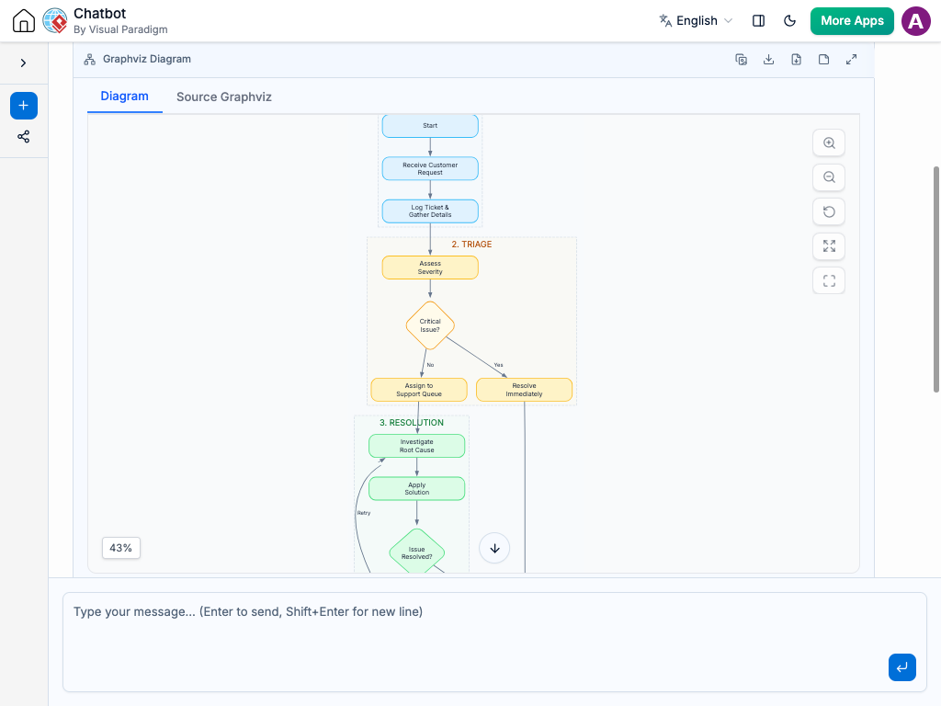This screenshot has width=941, height=706.
Task: Click the blank document icon in header
Action: point(824,60)
